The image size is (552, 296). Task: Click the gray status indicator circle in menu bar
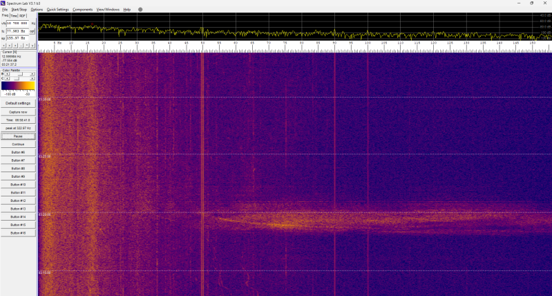pos(140,10)
